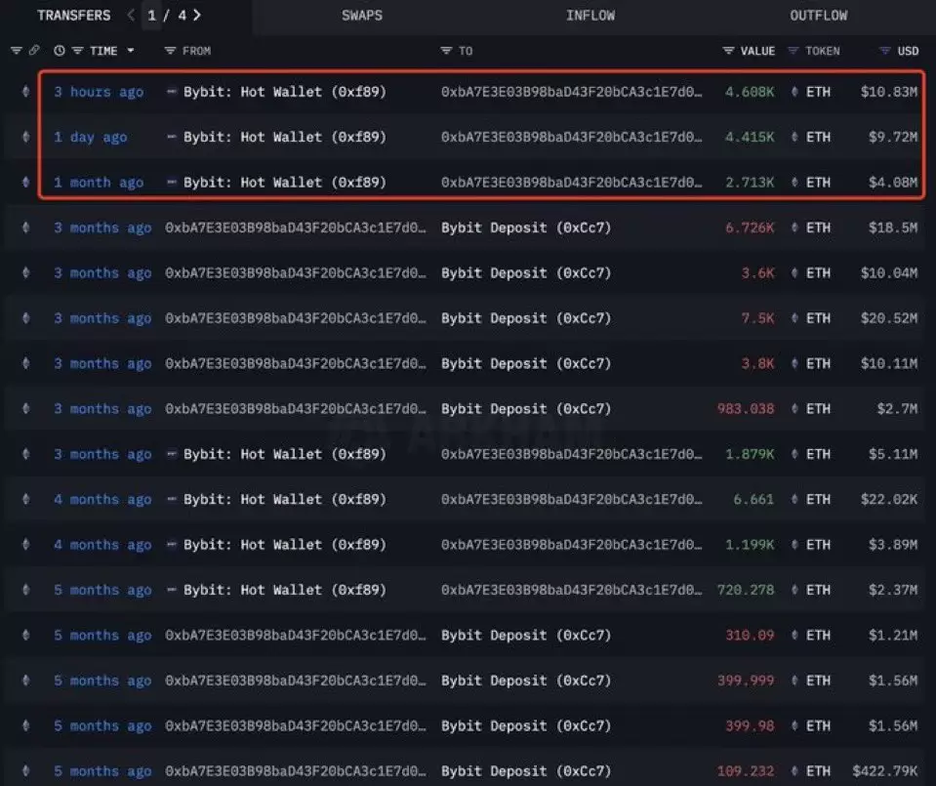Go to next transfers page arrow
The height and width of the screenshot is (786, 936).
[197, 15]
